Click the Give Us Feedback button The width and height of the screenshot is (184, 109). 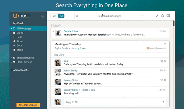coord(28,105)
